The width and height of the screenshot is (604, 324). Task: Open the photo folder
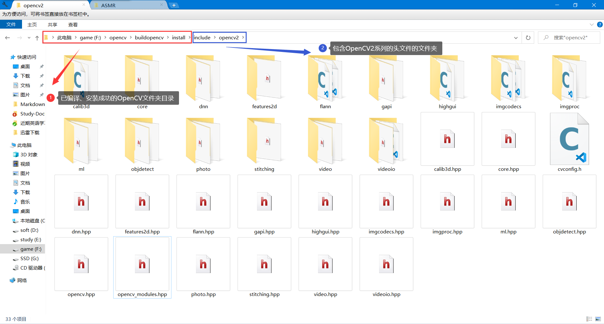203,144
